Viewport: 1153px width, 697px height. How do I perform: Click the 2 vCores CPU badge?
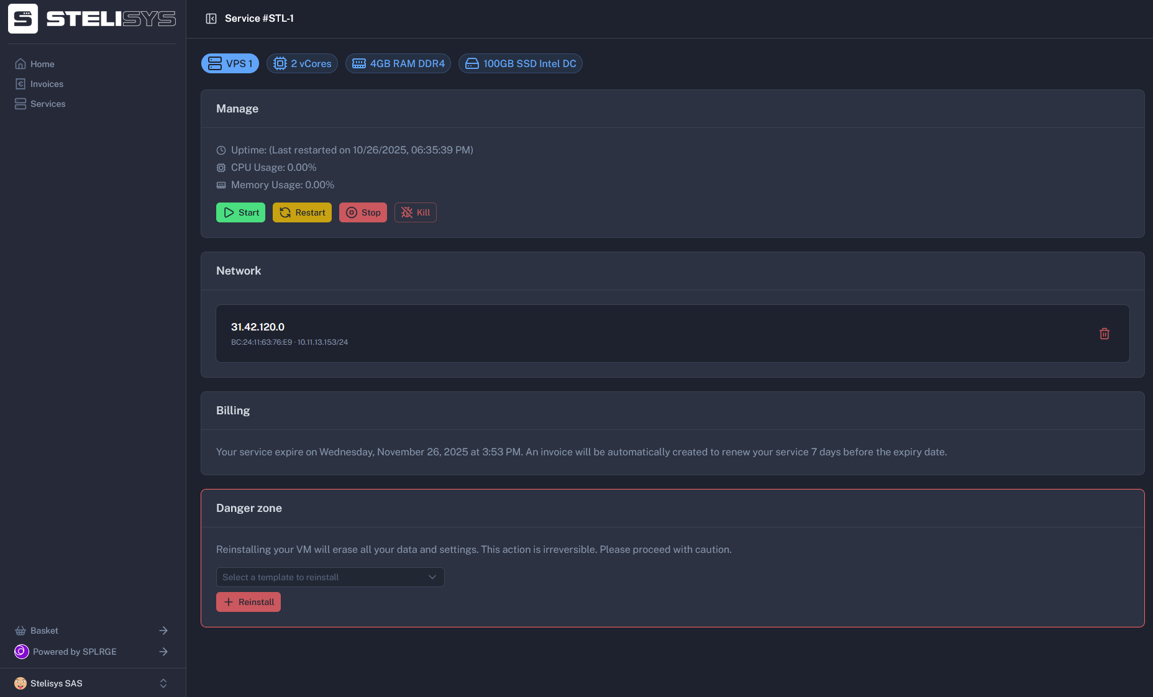[x=302, y=63]
